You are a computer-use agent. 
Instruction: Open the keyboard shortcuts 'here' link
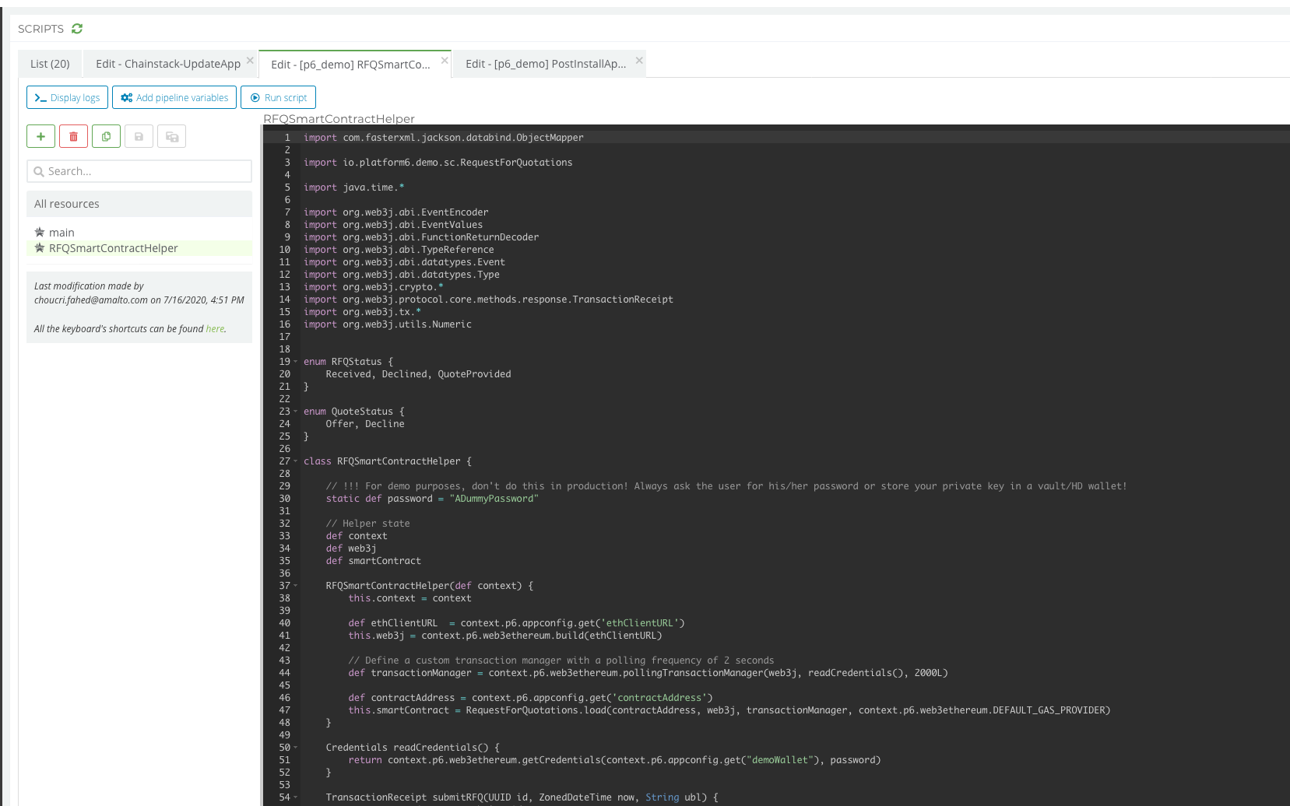coord(215,329)
